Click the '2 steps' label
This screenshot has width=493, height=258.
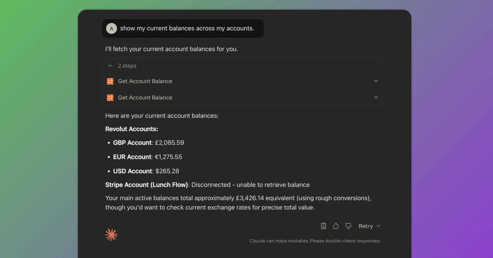(127, 66)
